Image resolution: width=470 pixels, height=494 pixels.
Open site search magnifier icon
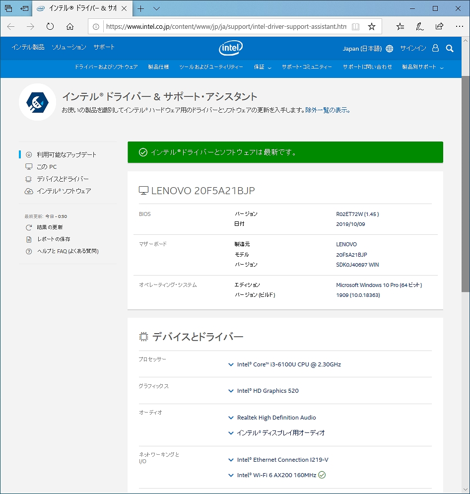click(450, 48)
